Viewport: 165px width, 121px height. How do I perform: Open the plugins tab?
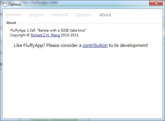[x=37, y=15]
